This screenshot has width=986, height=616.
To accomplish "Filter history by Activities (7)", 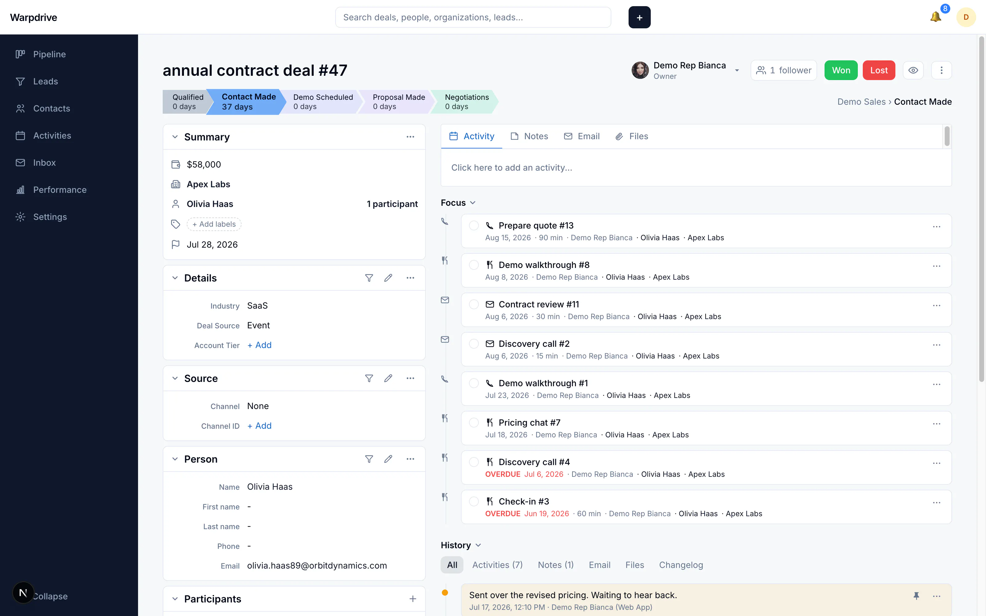I will (x=497, y=565).
